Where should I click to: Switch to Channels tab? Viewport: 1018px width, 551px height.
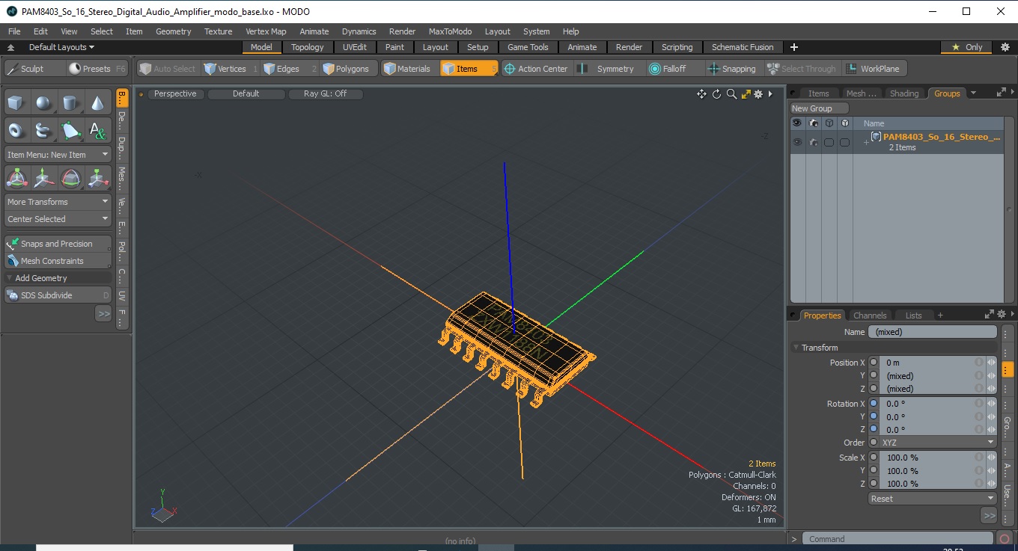pos(870,315)
